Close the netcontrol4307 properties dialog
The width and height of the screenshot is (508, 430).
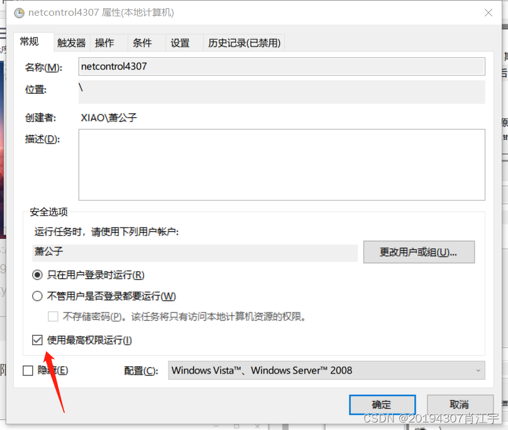click(x=489, y=13)
